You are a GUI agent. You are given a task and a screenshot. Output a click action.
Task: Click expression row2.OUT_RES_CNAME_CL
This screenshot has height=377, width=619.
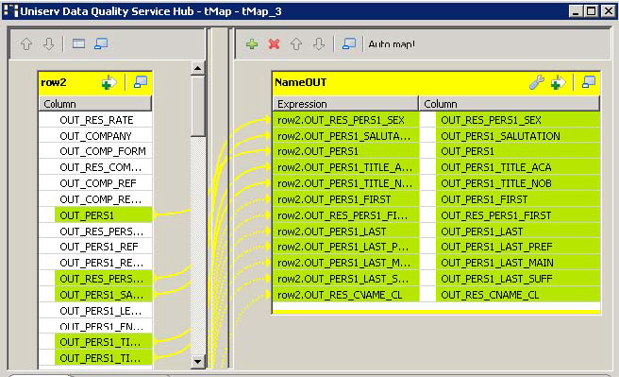pos(345,295)
